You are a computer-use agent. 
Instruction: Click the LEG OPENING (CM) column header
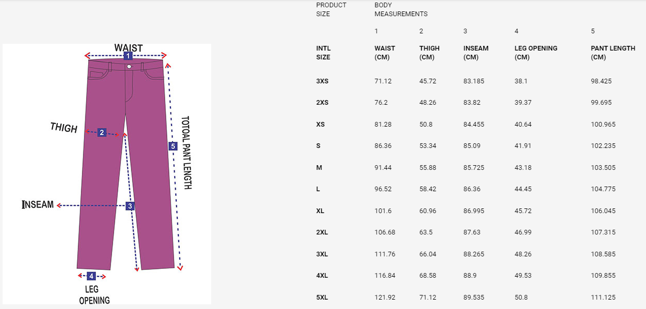536,53
